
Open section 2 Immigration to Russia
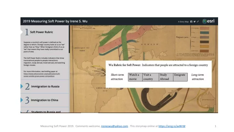[45, 86]
